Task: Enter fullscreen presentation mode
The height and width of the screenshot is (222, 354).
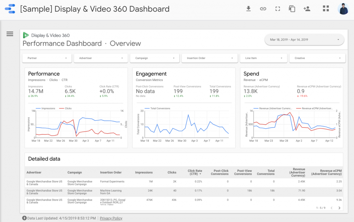Action: click(278, 9)
